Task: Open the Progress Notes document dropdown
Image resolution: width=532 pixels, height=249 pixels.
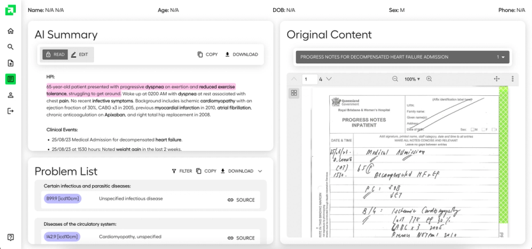Action: click(403, 57)
